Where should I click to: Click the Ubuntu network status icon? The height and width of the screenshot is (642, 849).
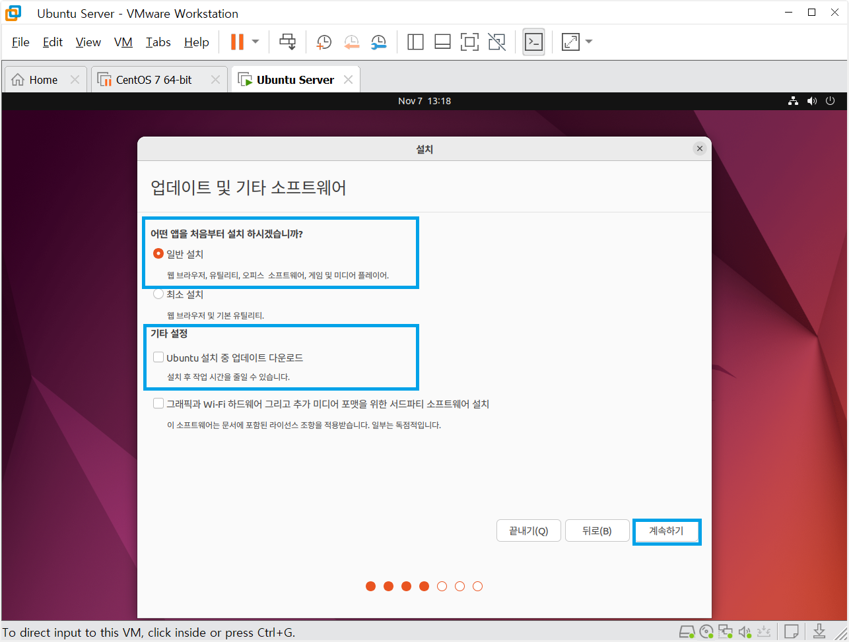click(794, 101)
